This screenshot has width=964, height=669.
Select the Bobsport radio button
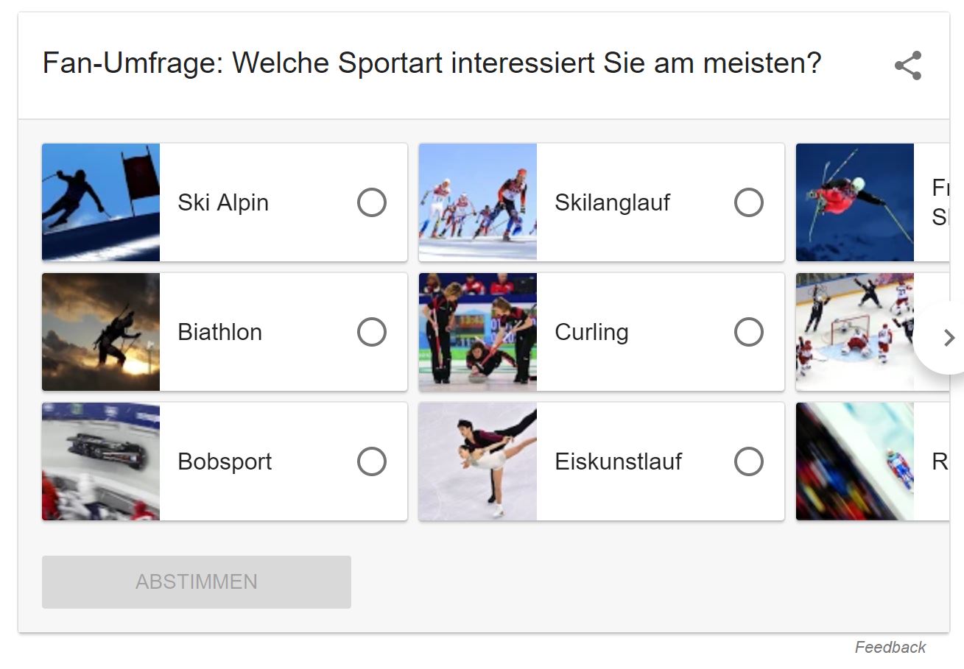click(x=372, y=461)
